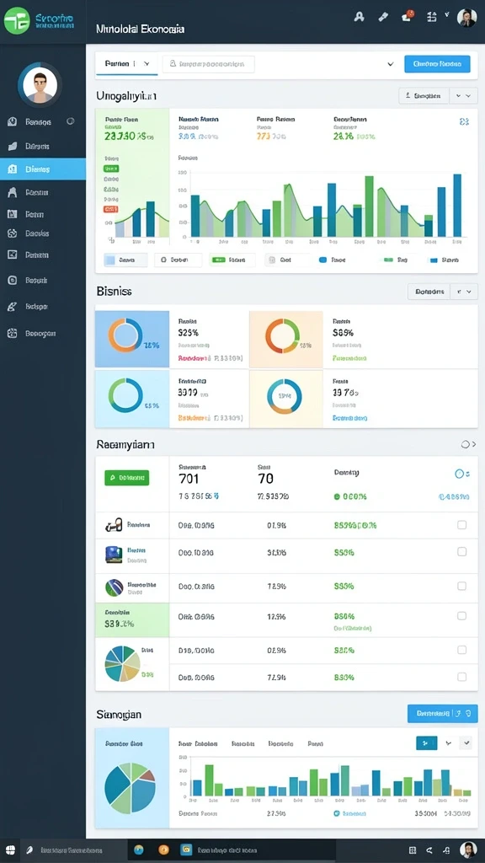Click the search input field at the top
Image resolution: width=485 pixels, height=863 pixels.
209,64
